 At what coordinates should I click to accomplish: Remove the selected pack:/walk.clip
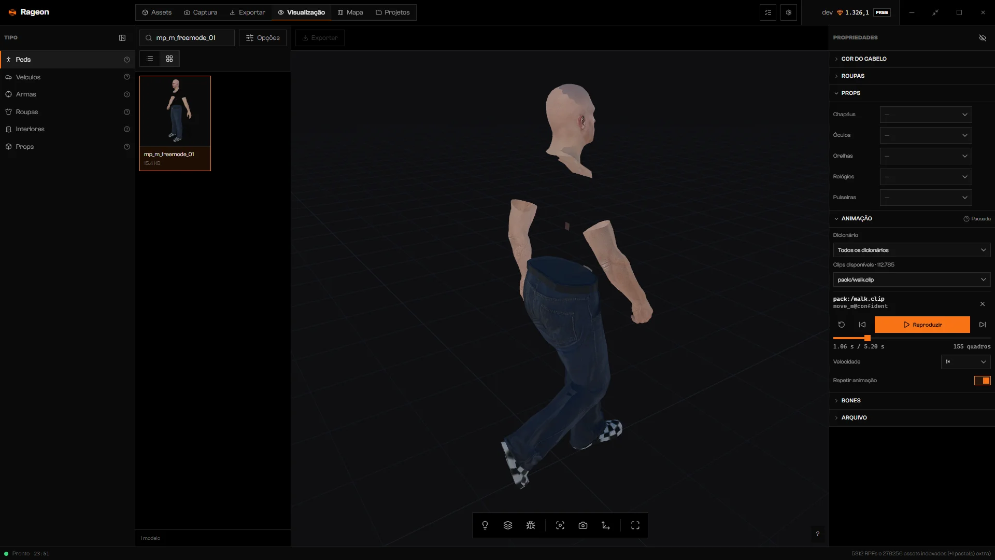(983, 304)
